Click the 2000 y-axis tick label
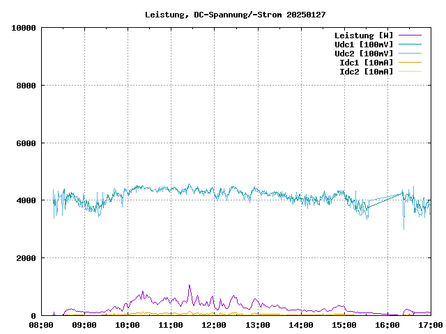446x334 pixels. (x=26, y=258)
